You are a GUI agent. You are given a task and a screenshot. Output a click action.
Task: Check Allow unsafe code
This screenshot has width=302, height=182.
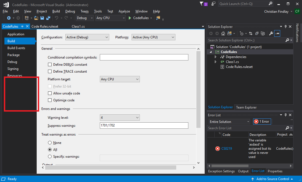click(50, 93)
